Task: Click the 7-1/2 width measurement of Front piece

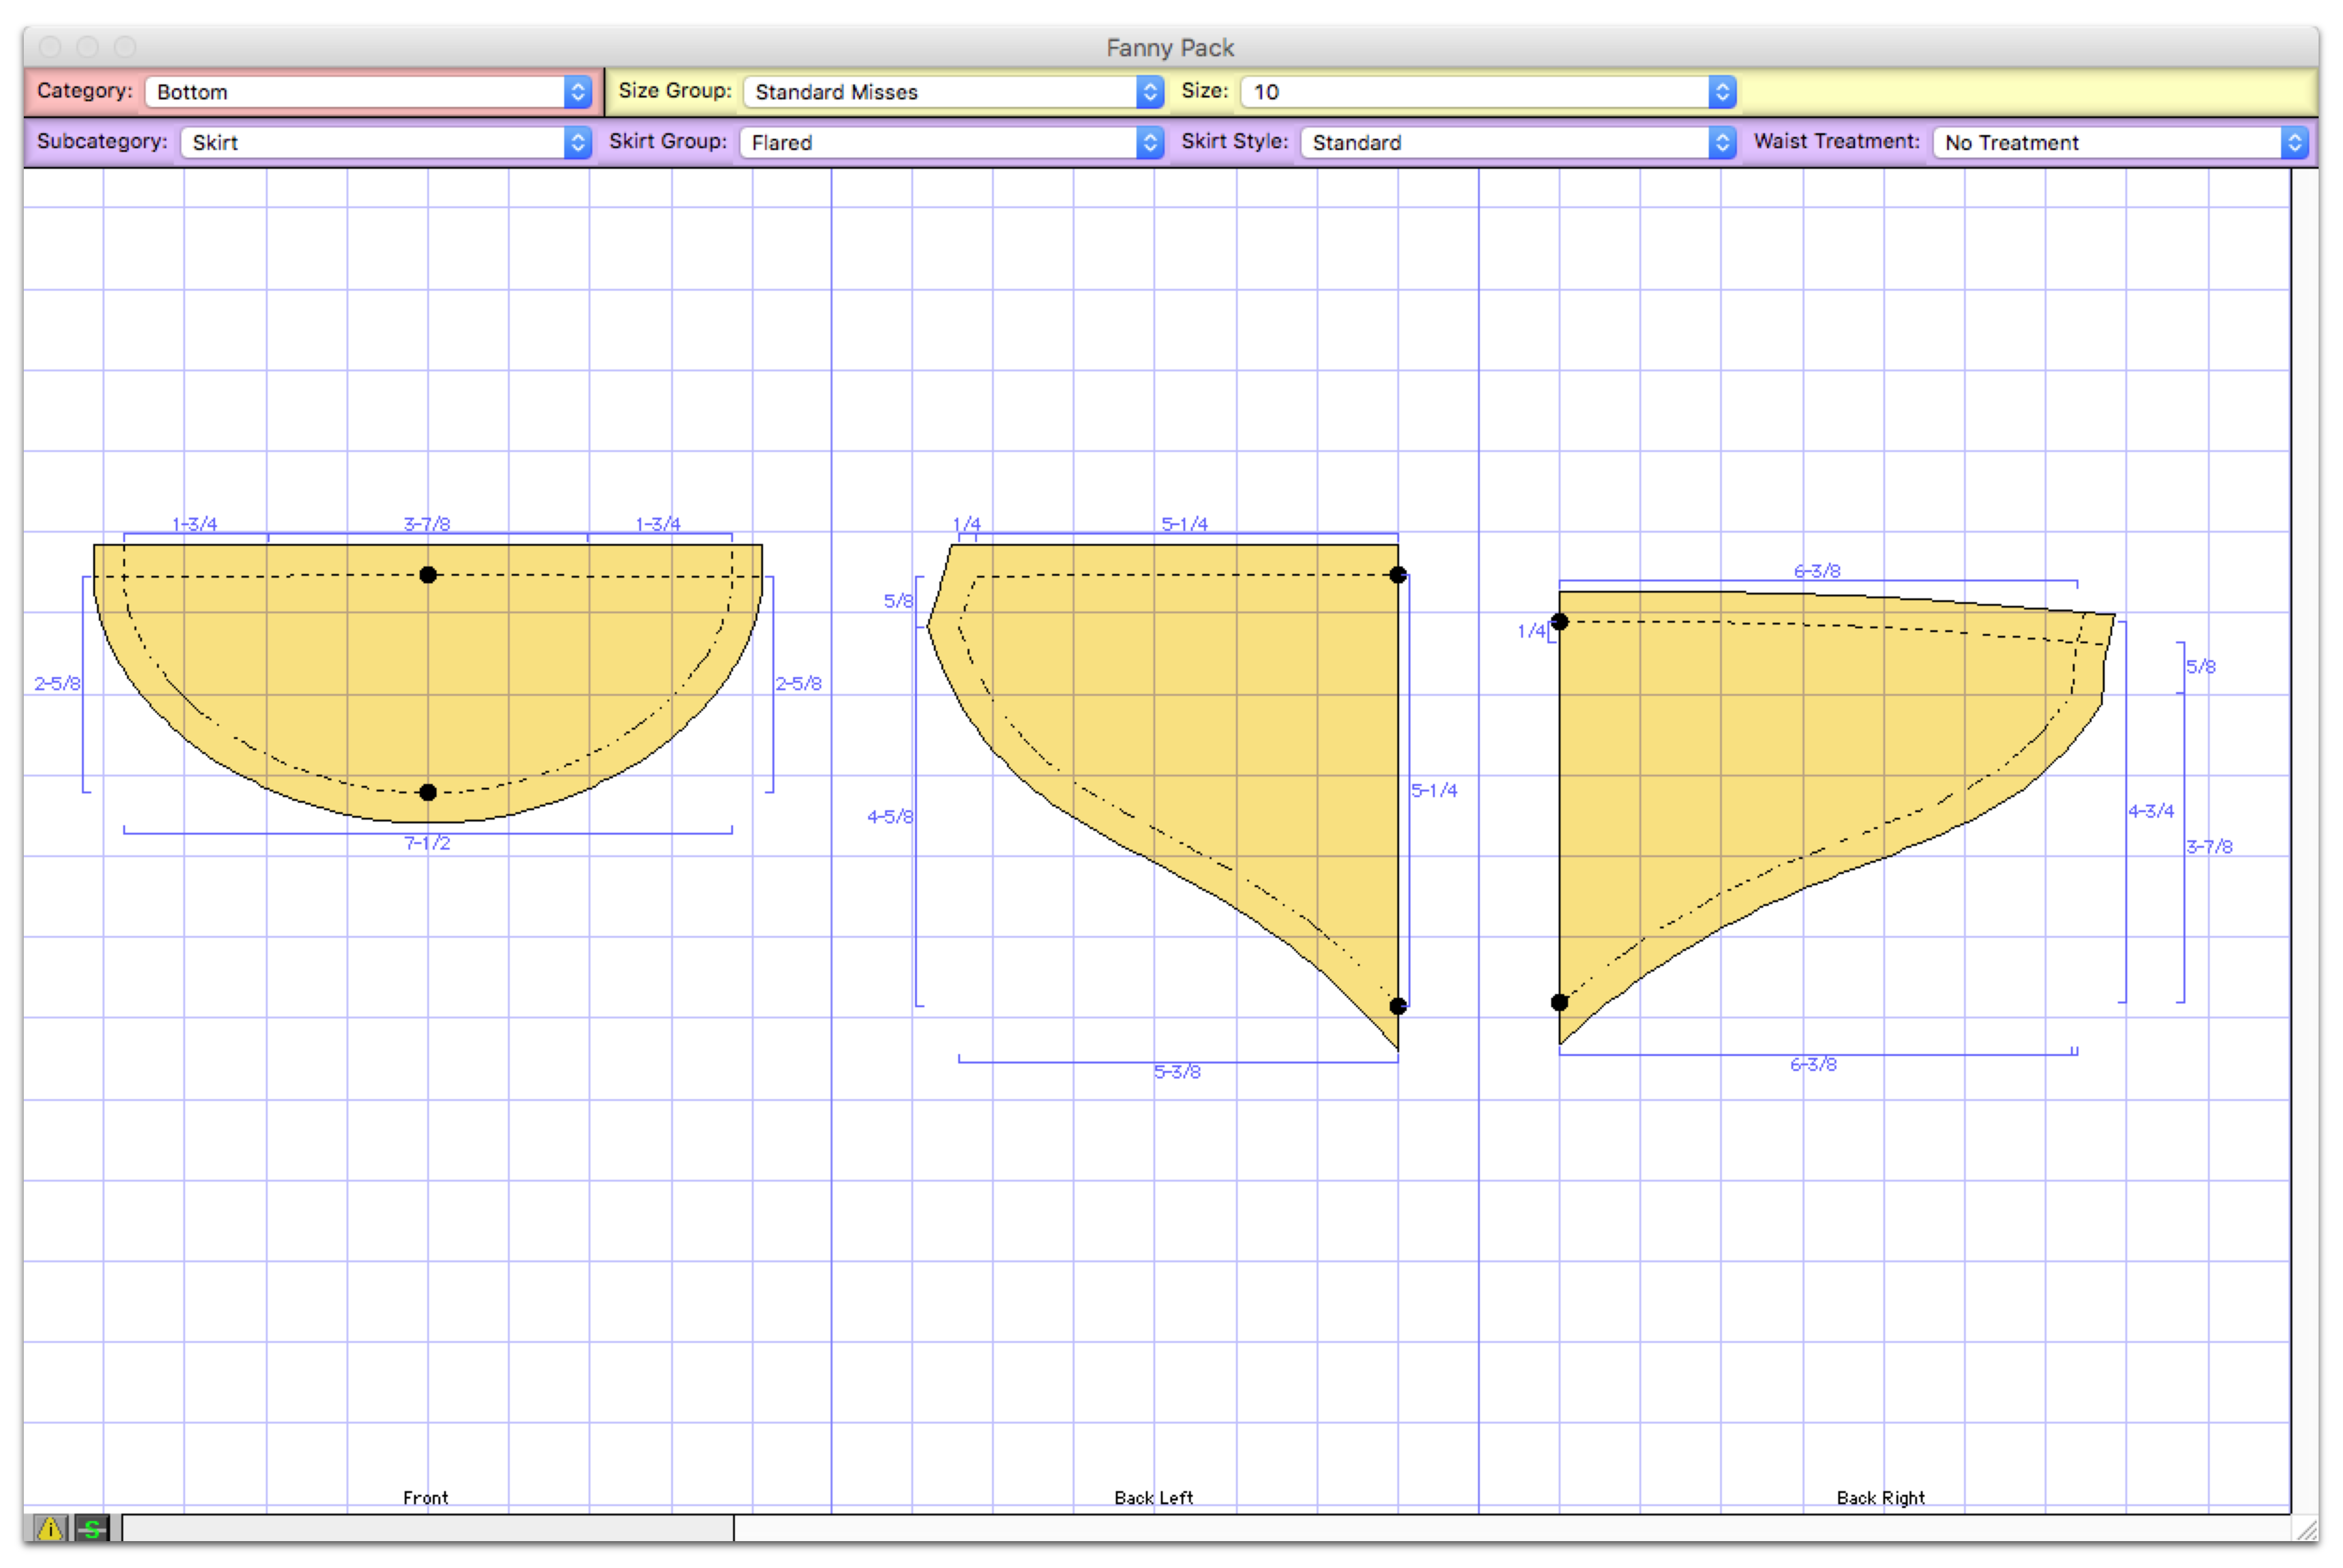Action: tap(427, 844)
